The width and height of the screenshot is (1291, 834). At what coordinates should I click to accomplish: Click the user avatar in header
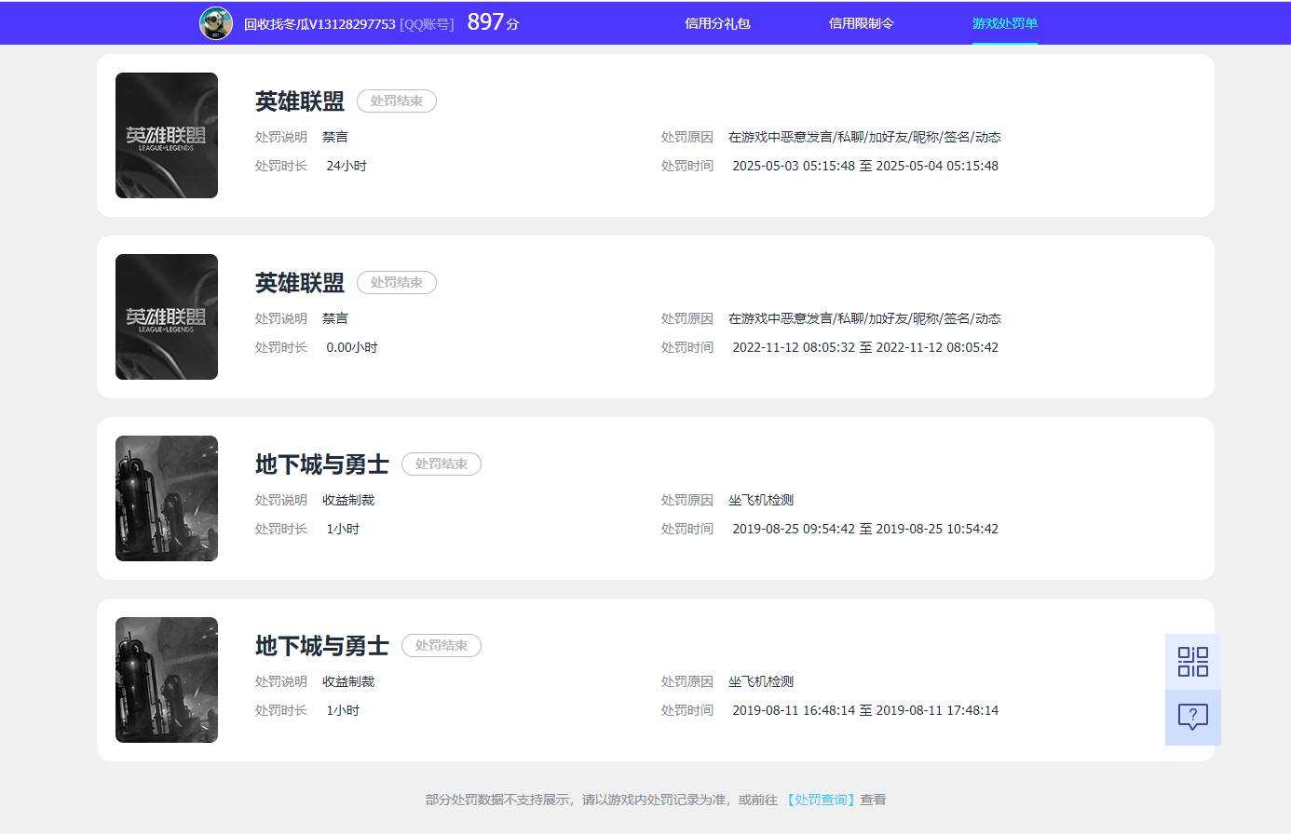[216, 23]
